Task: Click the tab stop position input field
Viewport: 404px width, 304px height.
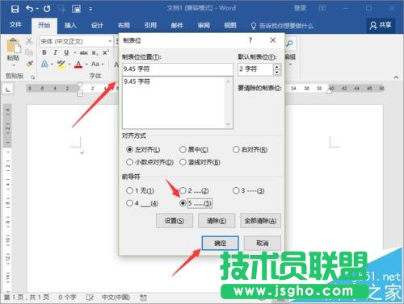Action: 178,69
